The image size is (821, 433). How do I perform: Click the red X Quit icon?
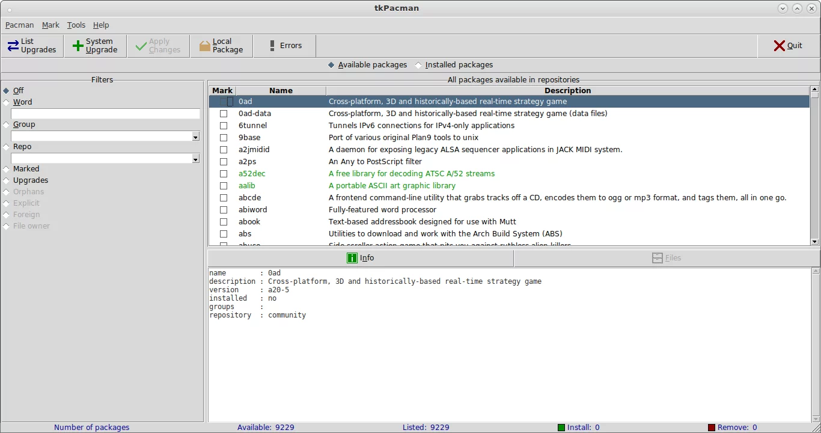coord(779,46)
